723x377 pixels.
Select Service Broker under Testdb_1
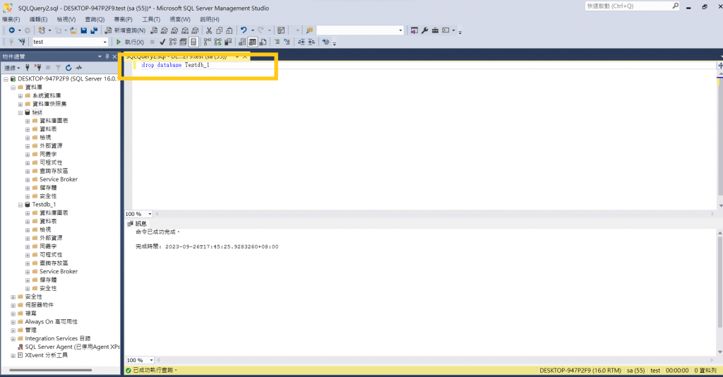click(59, 272)
